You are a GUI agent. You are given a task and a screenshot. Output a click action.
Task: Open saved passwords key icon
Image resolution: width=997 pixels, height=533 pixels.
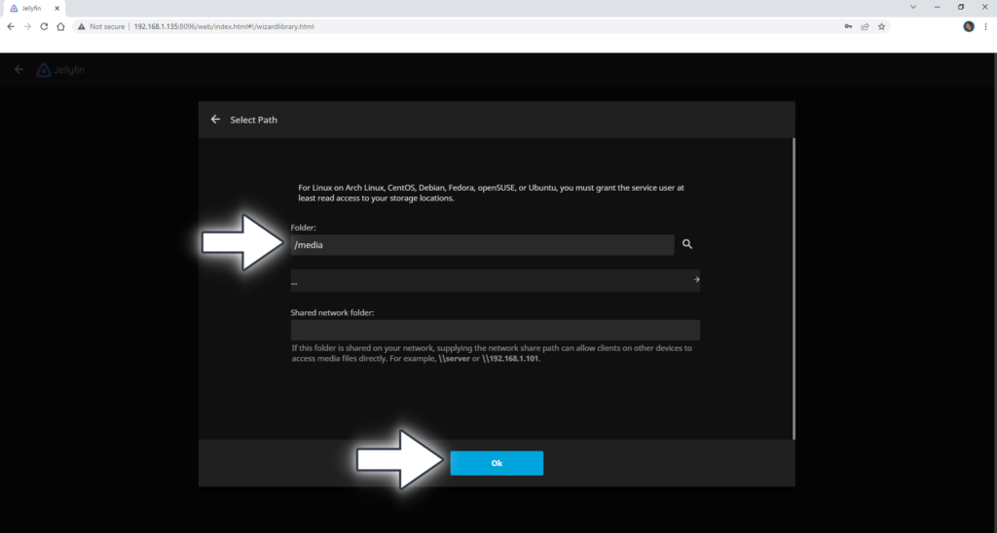tap(848, 26)
